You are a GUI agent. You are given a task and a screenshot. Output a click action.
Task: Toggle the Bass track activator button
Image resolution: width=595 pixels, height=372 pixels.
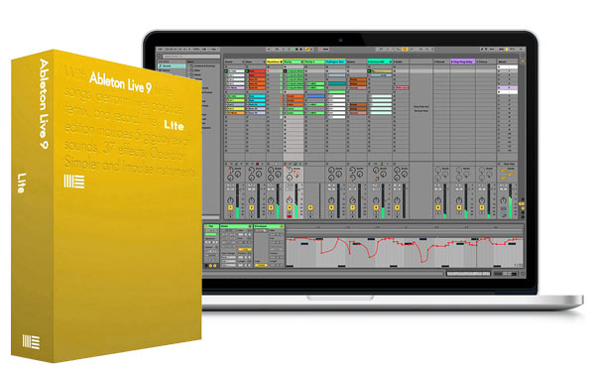point(252,207)
